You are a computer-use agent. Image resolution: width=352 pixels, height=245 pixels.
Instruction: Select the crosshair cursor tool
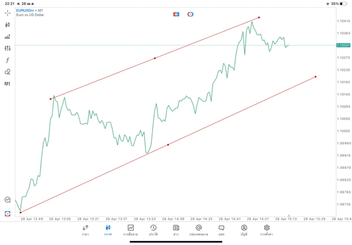(8, 13)
